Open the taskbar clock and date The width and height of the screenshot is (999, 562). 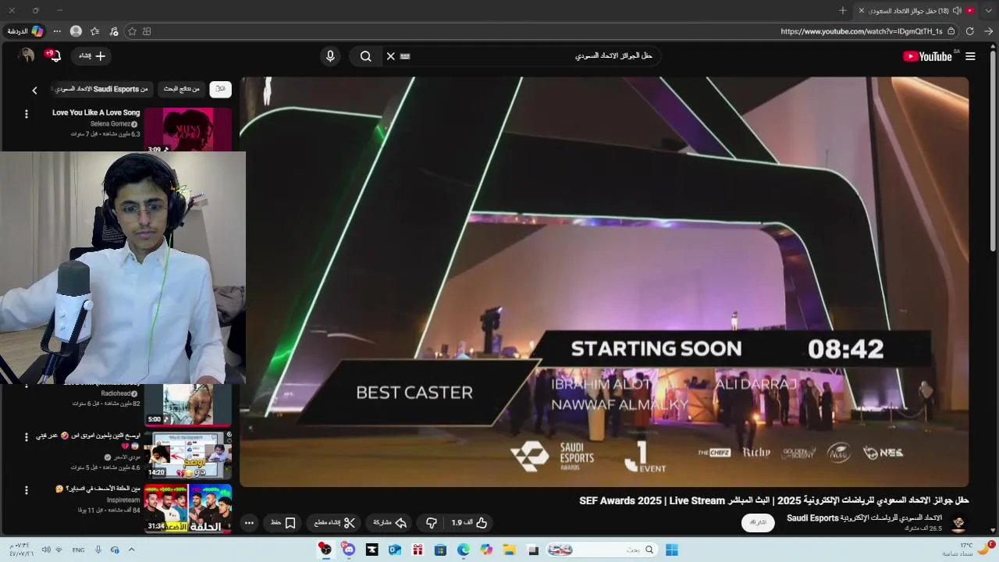[21, 550]
